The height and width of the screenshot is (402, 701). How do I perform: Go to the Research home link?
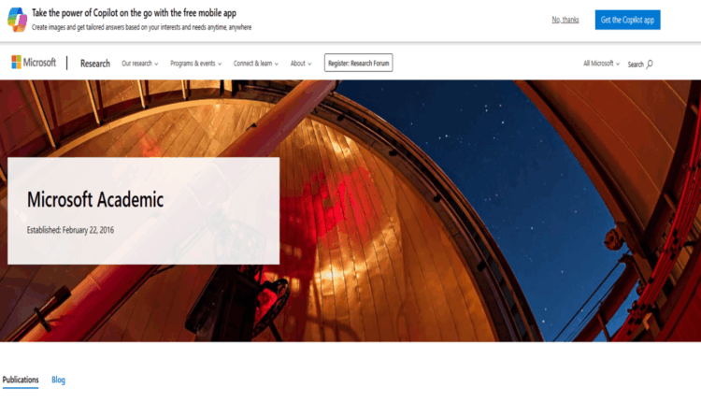(x=95, y=64)
